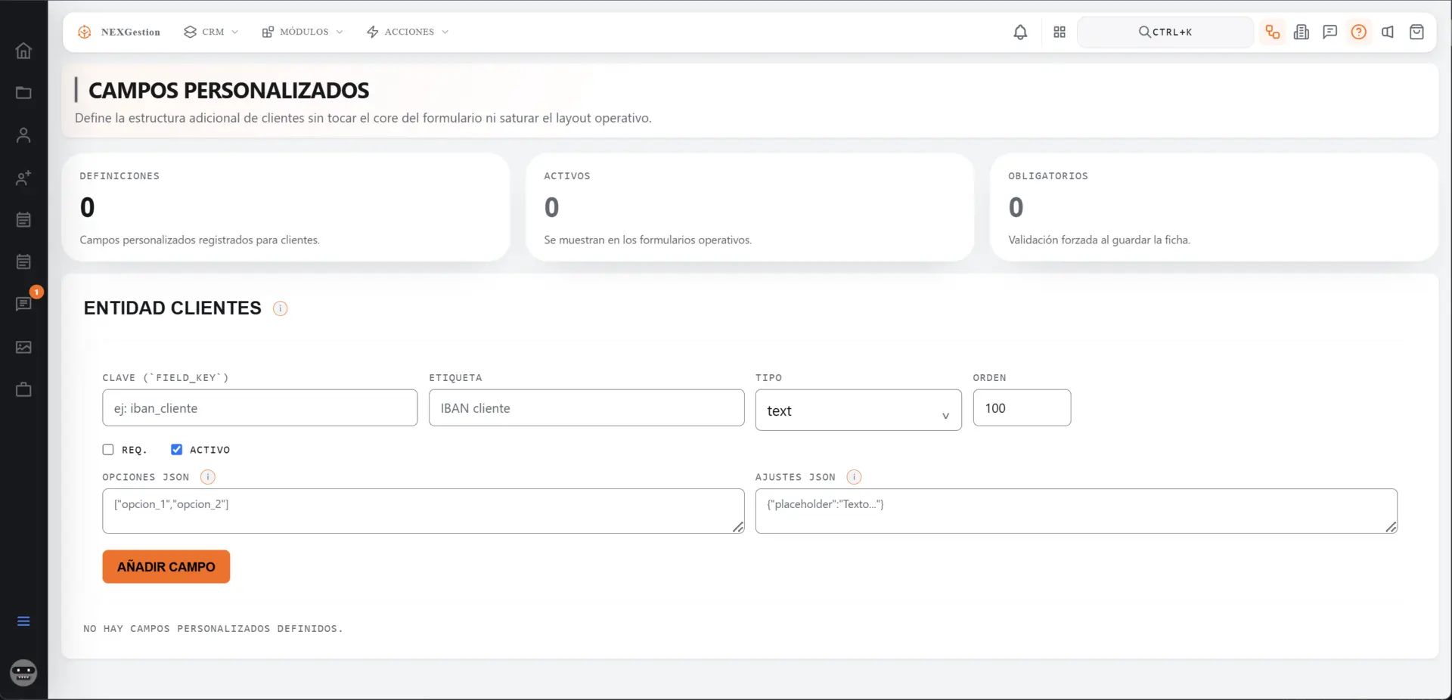Expand the ACCIONES menu

pyautogui.click(x=408, y=32)
